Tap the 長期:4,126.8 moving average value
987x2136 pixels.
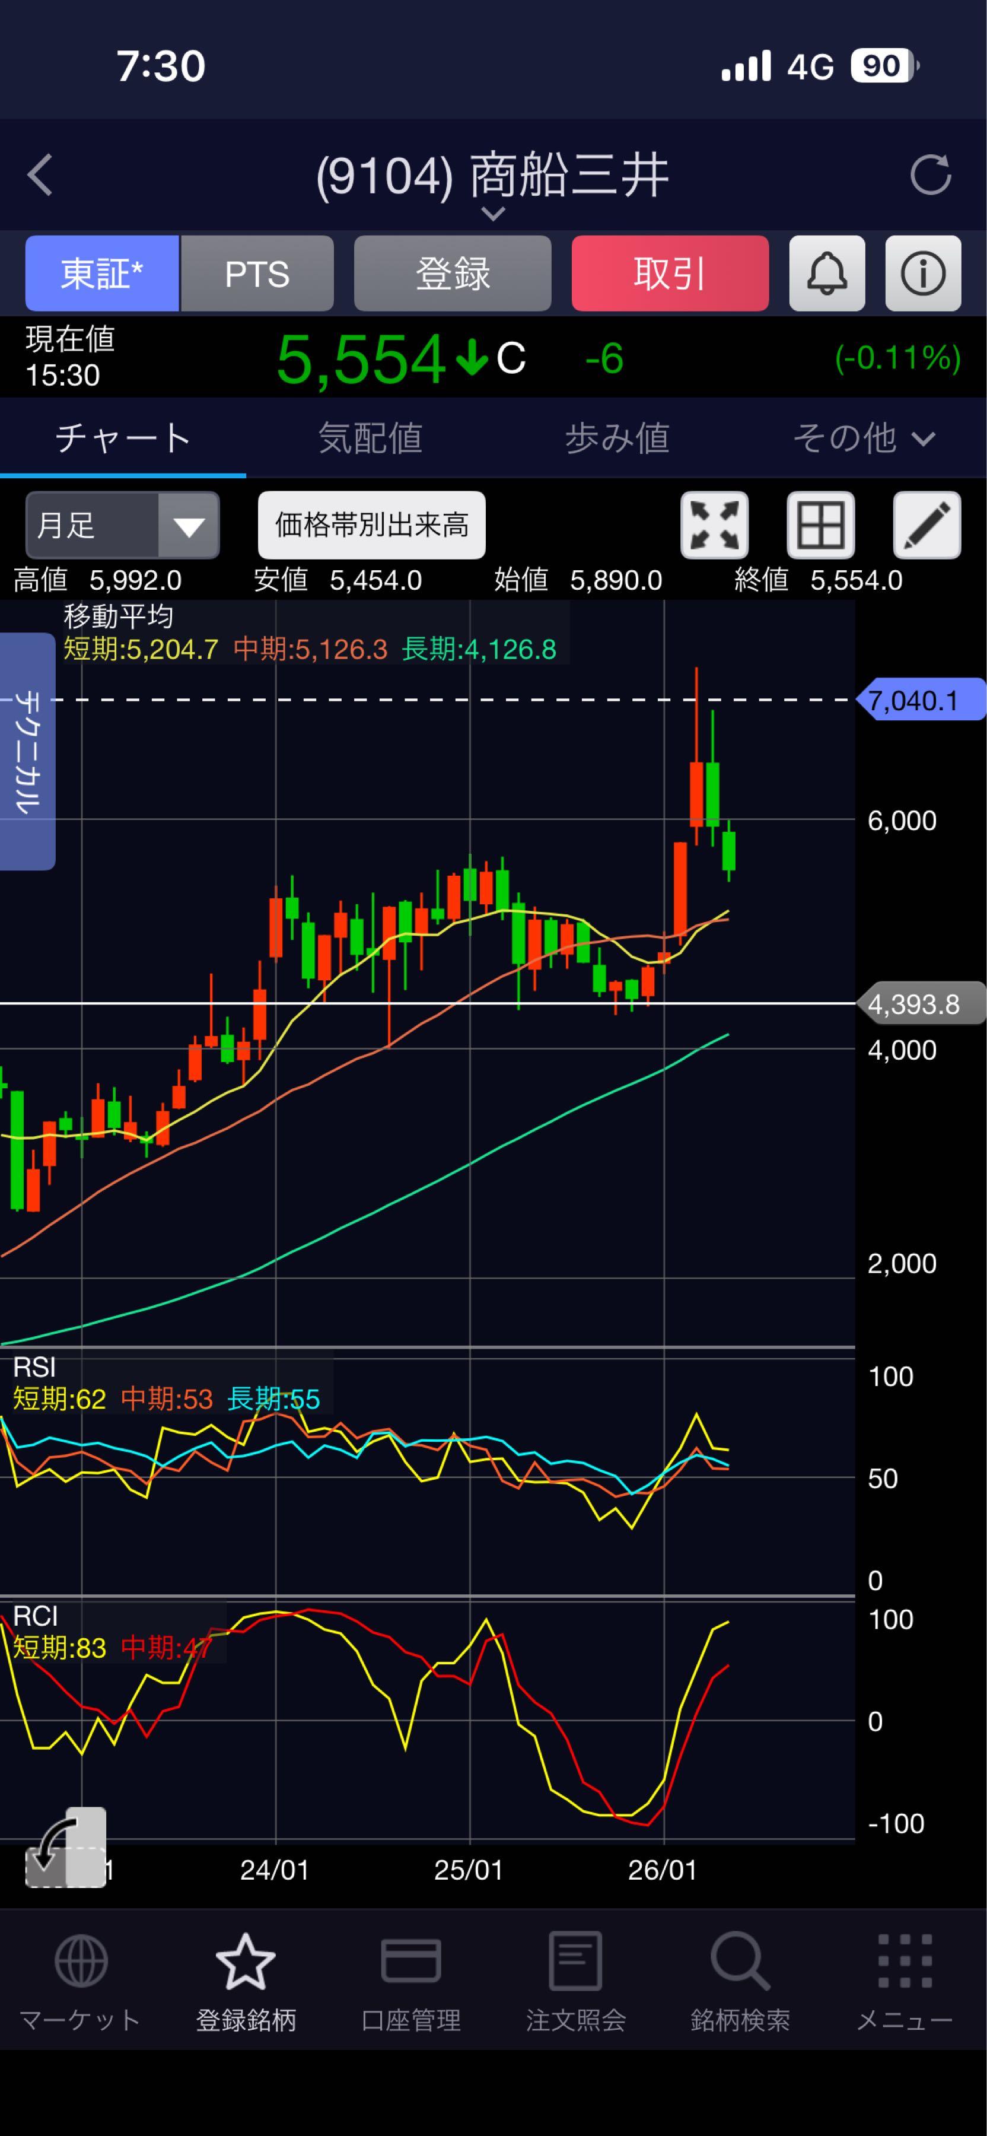(x=479, y=649)
